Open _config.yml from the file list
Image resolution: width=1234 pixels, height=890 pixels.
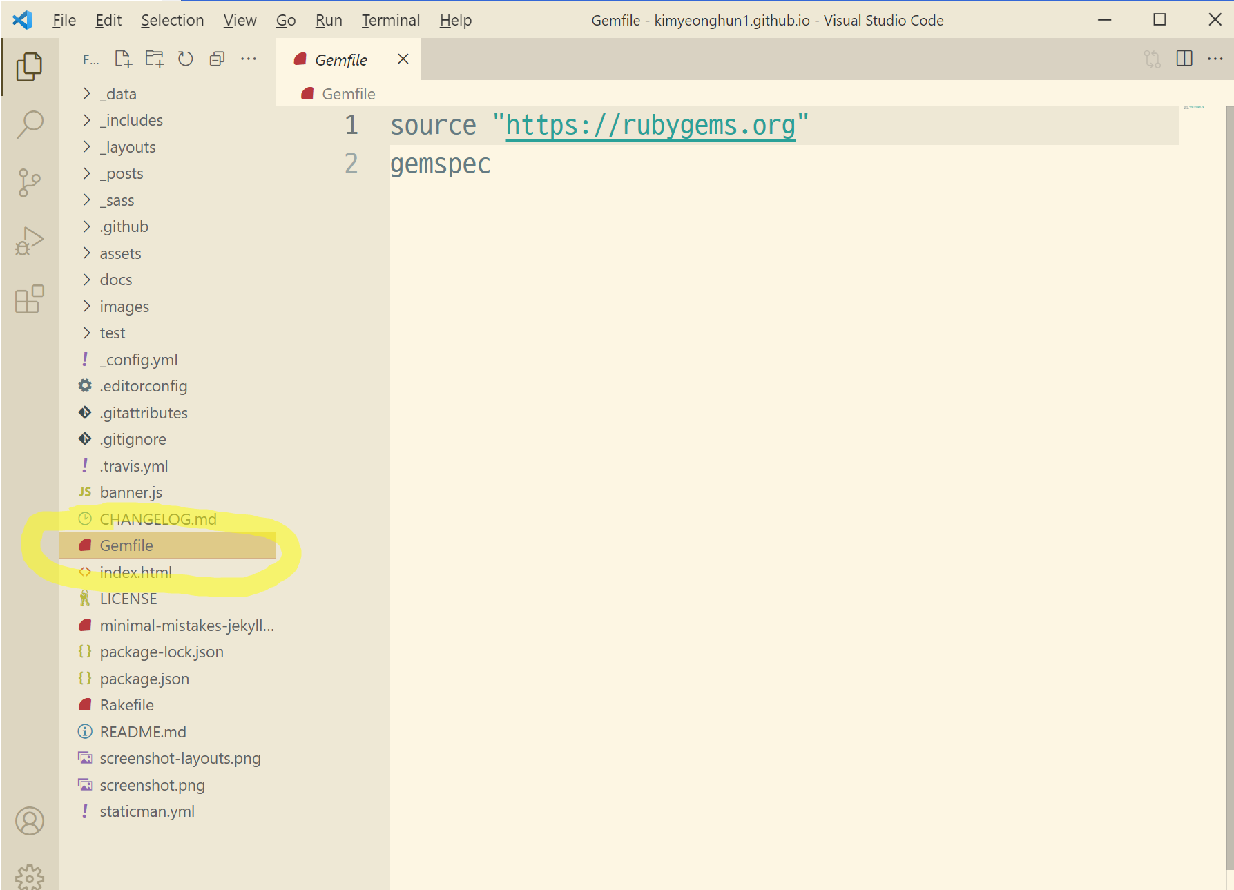[139, 360]
